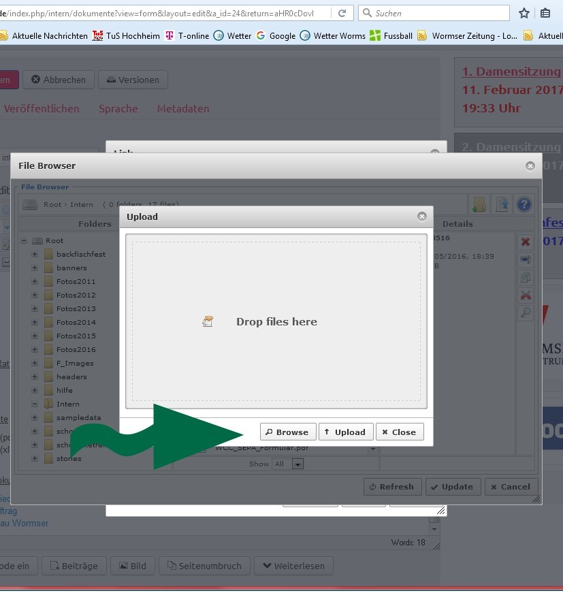Screen dimensions: 563x593
Task: Click the magnifier view file icon
Action: [526, 312]
